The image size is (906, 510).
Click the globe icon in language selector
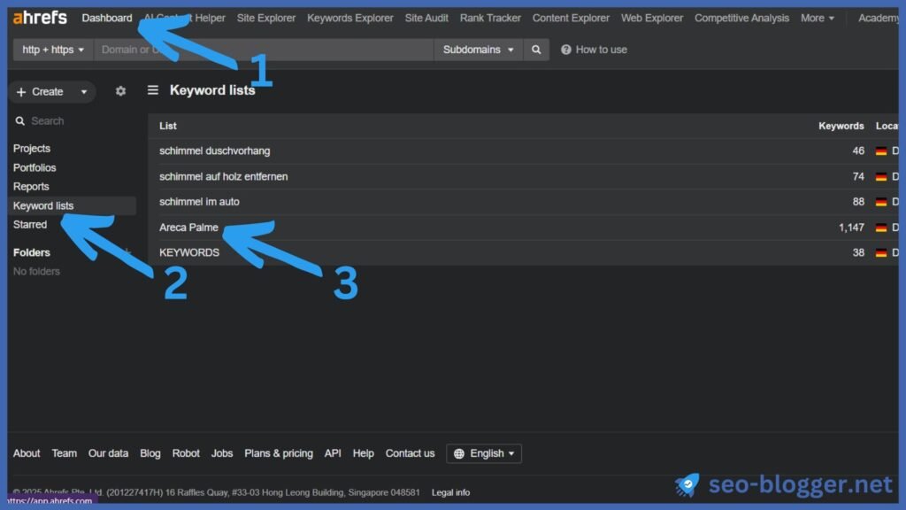[459, 454]
